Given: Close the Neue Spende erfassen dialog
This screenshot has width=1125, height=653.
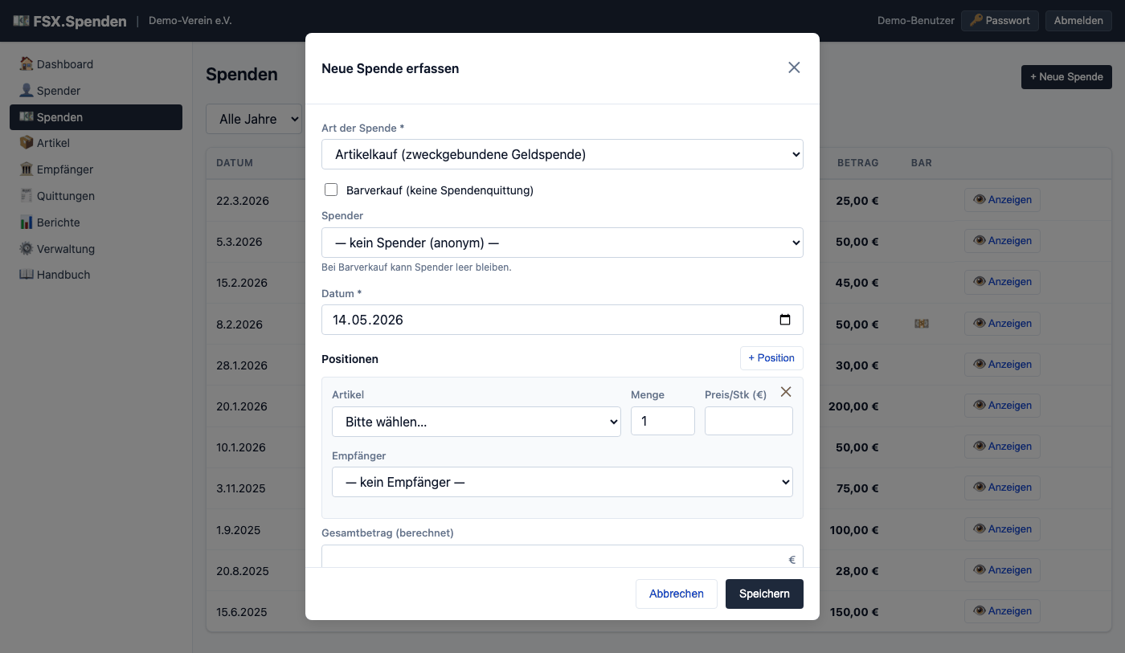Looking at the screenshot, I should [794, 67].
